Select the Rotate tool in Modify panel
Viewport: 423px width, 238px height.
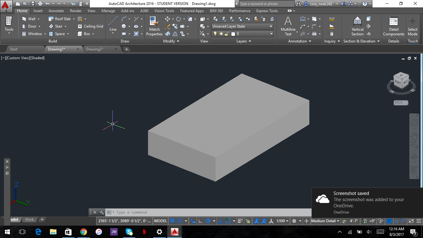tap(179, 19)
